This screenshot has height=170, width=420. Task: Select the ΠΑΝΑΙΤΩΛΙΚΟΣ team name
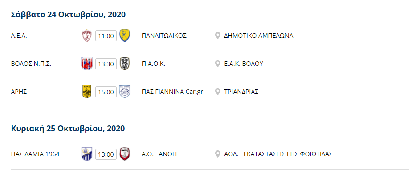[164, 36]
